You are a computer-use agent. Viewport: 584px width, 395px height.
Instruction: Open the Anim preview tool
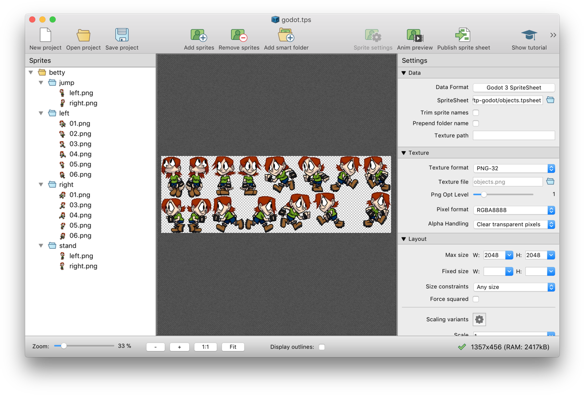coord(415,35)
